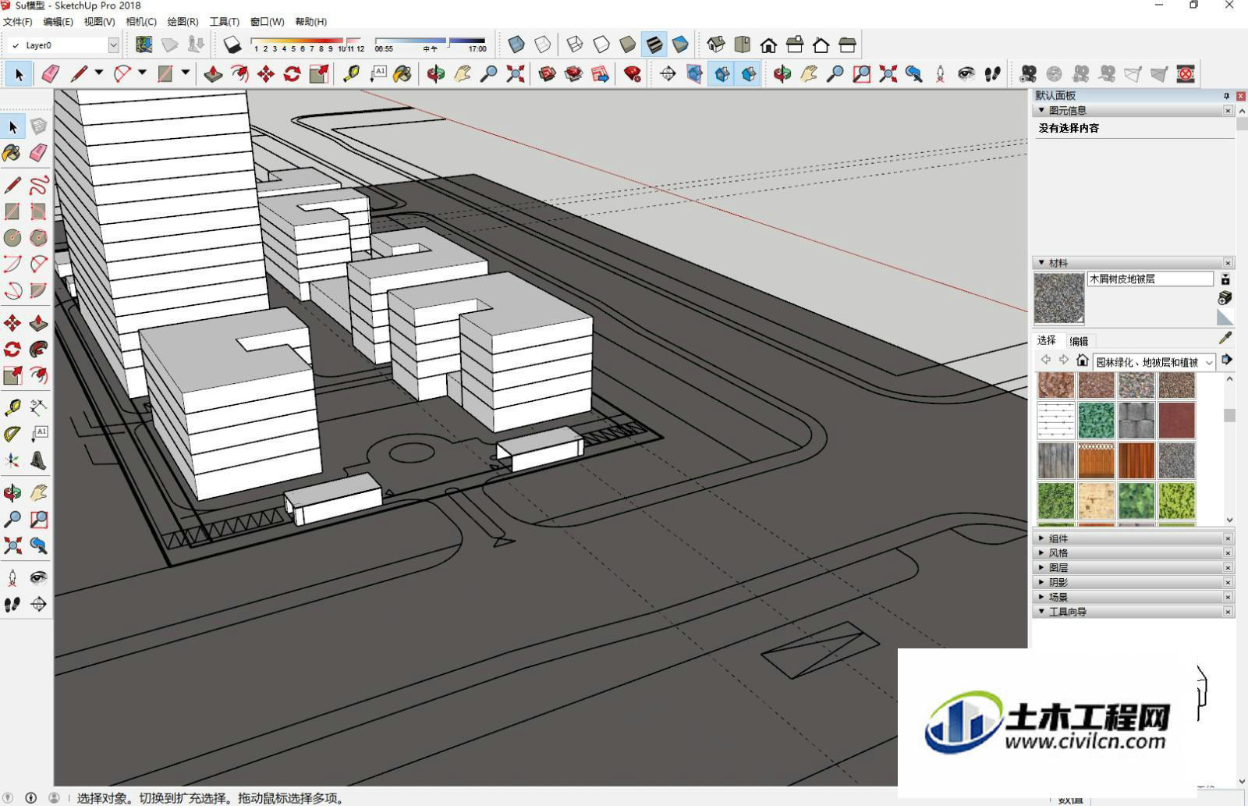1248x806 pixels.
Task: Click the Make Component icon
Action: coord(38,126)
